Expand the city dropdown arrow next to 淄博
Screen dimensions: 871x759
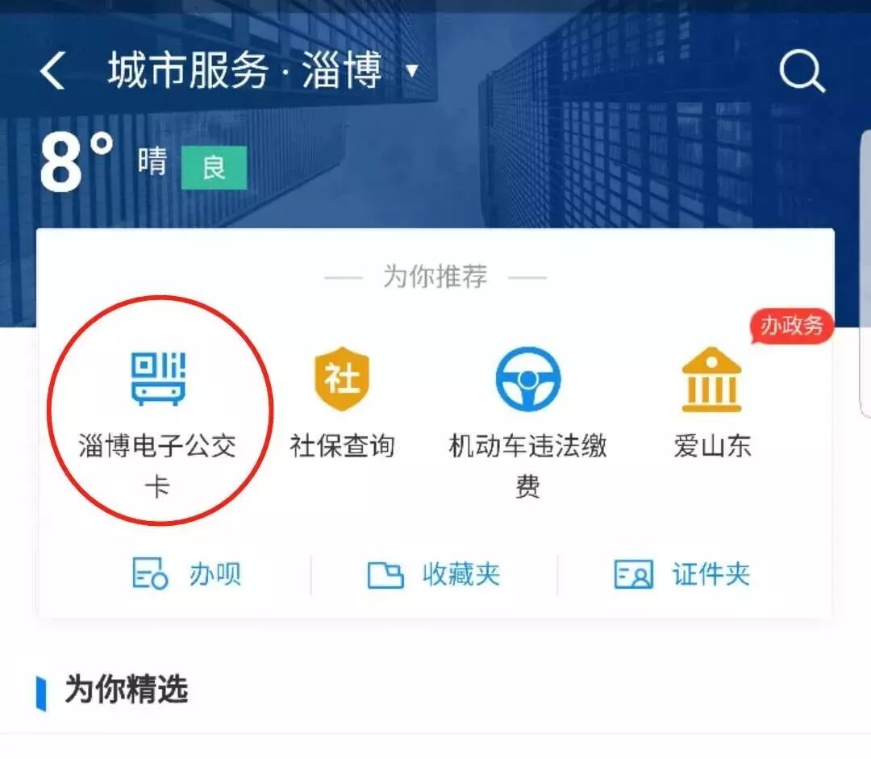coord(411,70)
